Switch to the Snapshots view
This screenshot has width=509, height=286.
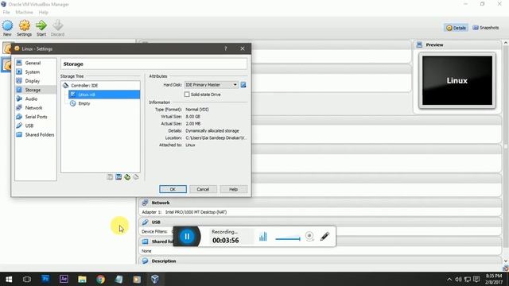coord(486,28)
